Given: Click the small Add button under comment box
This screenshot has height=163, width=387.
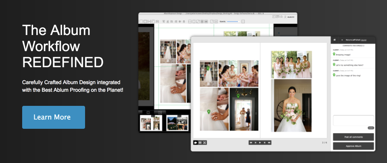Looking at the screenshot, I should click(370, 128).
